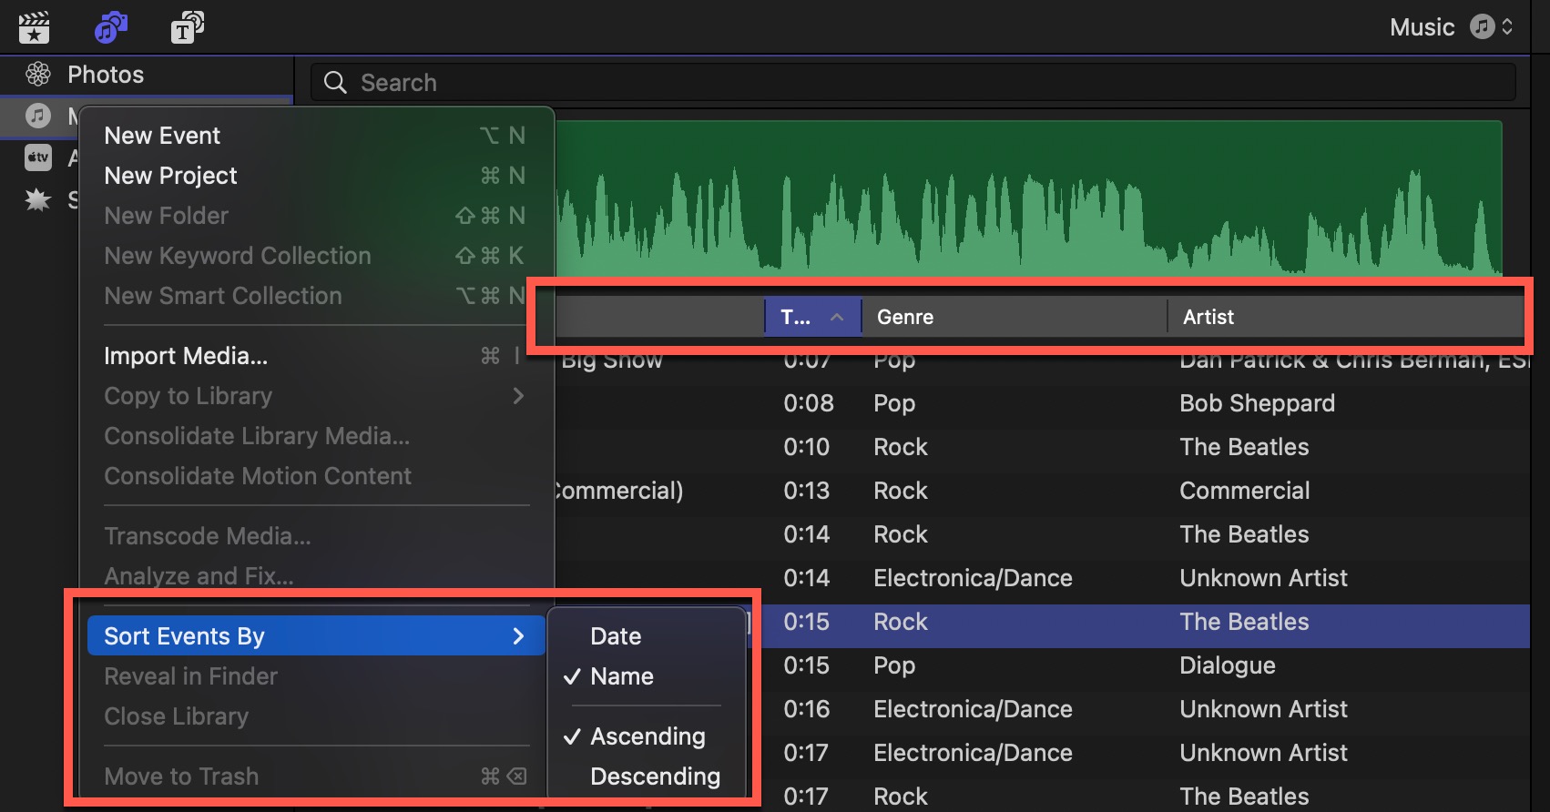Select the Apple TV icon in sidebar
Screen dimensions: 1550x812
pos(38,157)
